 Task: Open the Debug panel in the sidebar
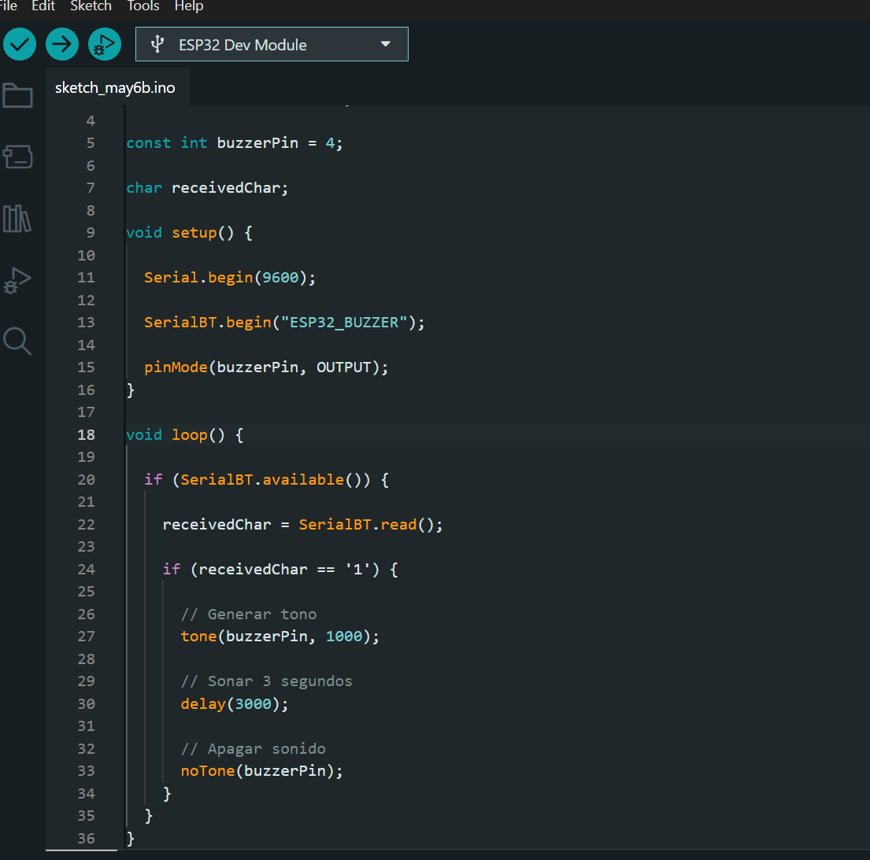coord(17,280)
